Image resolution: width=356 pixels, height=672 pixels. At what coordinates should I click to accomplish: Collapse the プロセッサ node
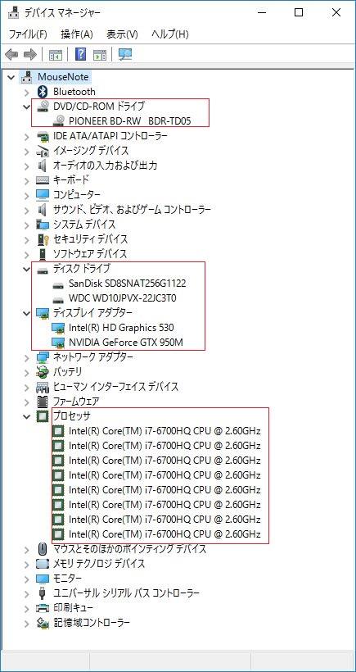coord(27,416)
